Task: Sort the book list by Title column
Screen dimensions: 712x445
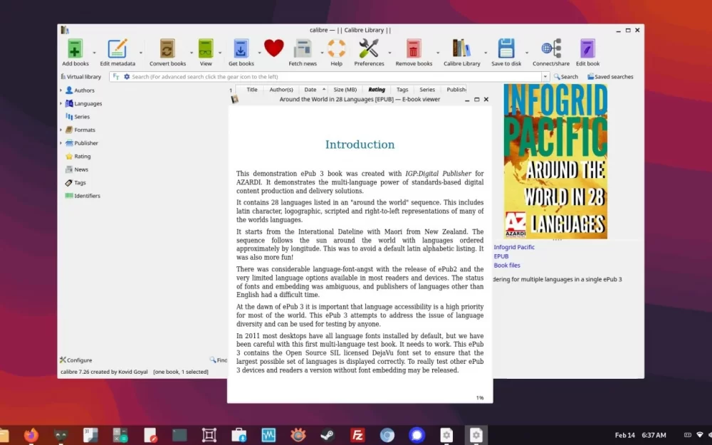Action: pos(252,90)
